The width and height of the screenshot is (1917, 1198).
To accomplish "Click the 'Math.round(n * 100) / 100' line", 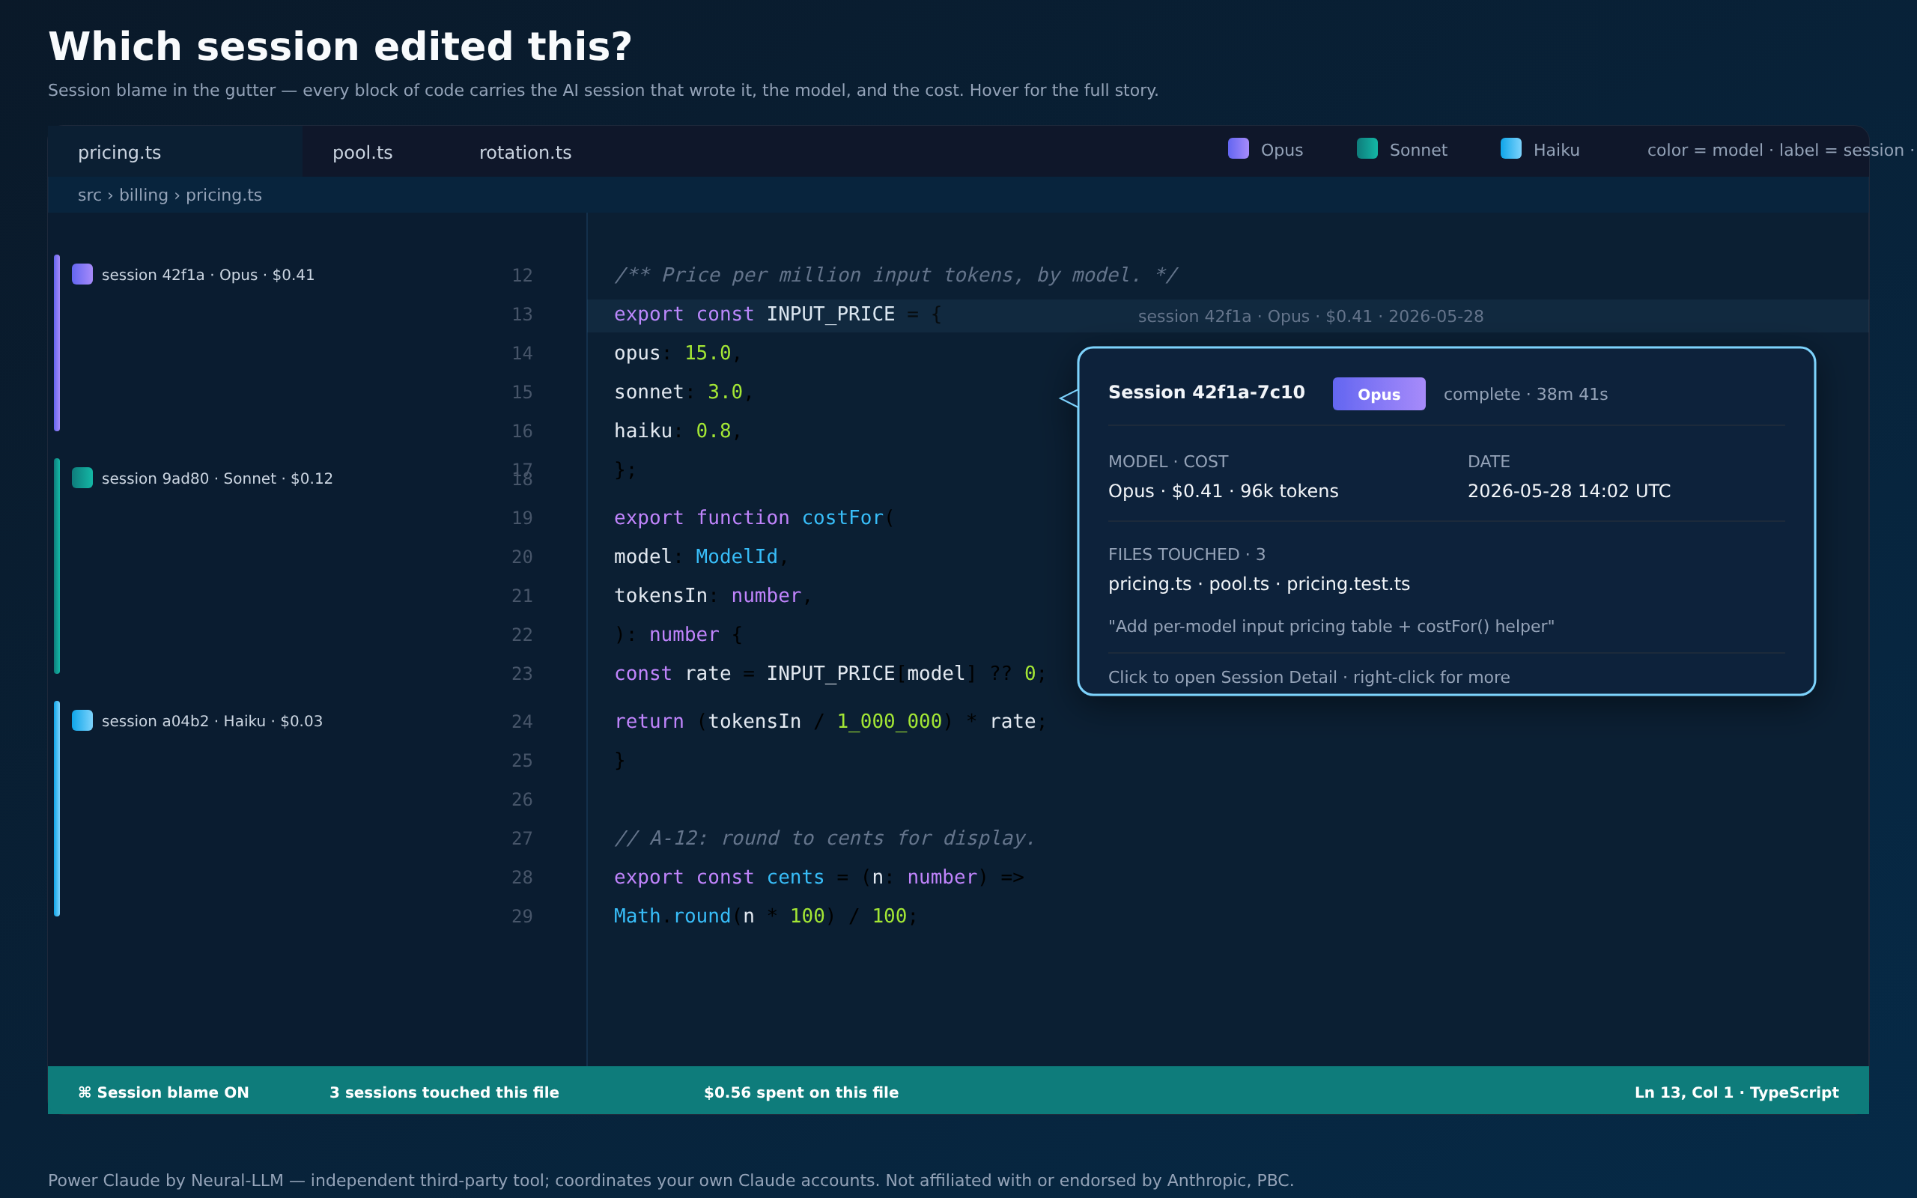I will (x=766, y=916).
